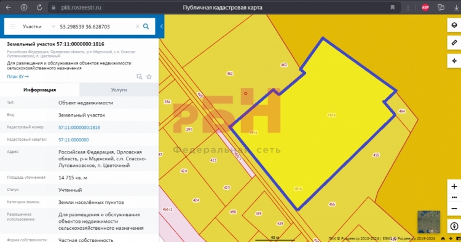The height and width of the screenshot is (242, 461).
Task: Add parcel to favorites star
Action: click(x=149, y=77)
